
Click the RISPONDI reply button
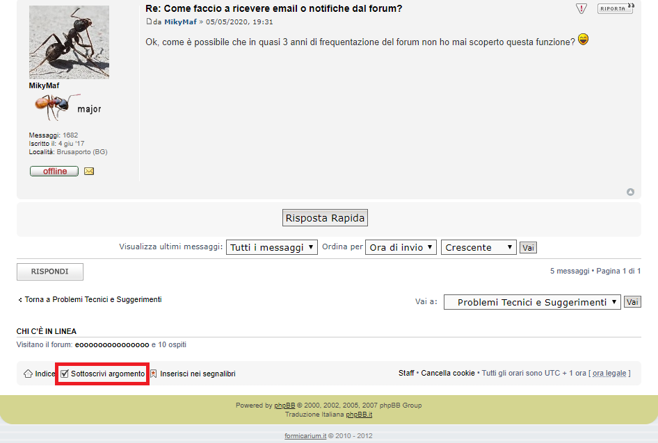tap(50, 271)
